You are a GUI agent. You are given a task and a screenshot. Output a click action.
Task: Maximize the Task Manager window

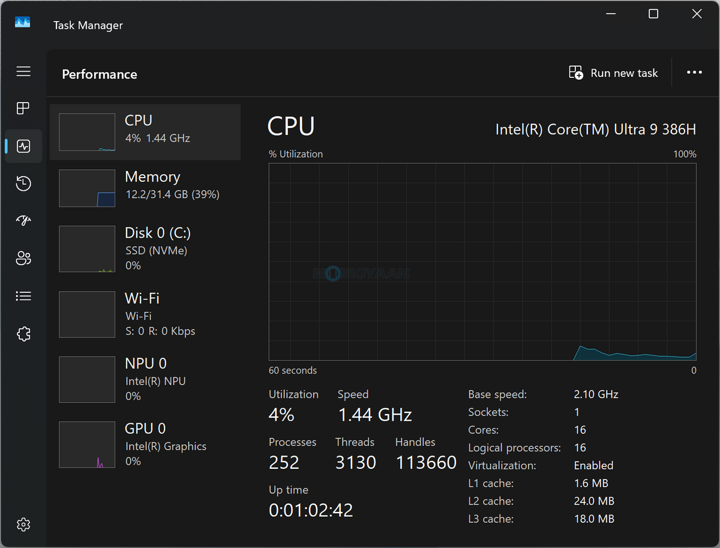pyautogui.click(x=653, y=14)
